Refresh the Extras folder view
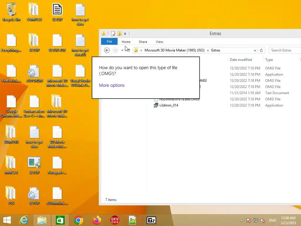 (x=261, y=50)
